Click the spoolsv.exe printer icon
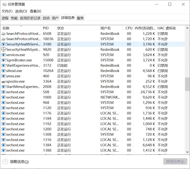 [x=3, y=82]
